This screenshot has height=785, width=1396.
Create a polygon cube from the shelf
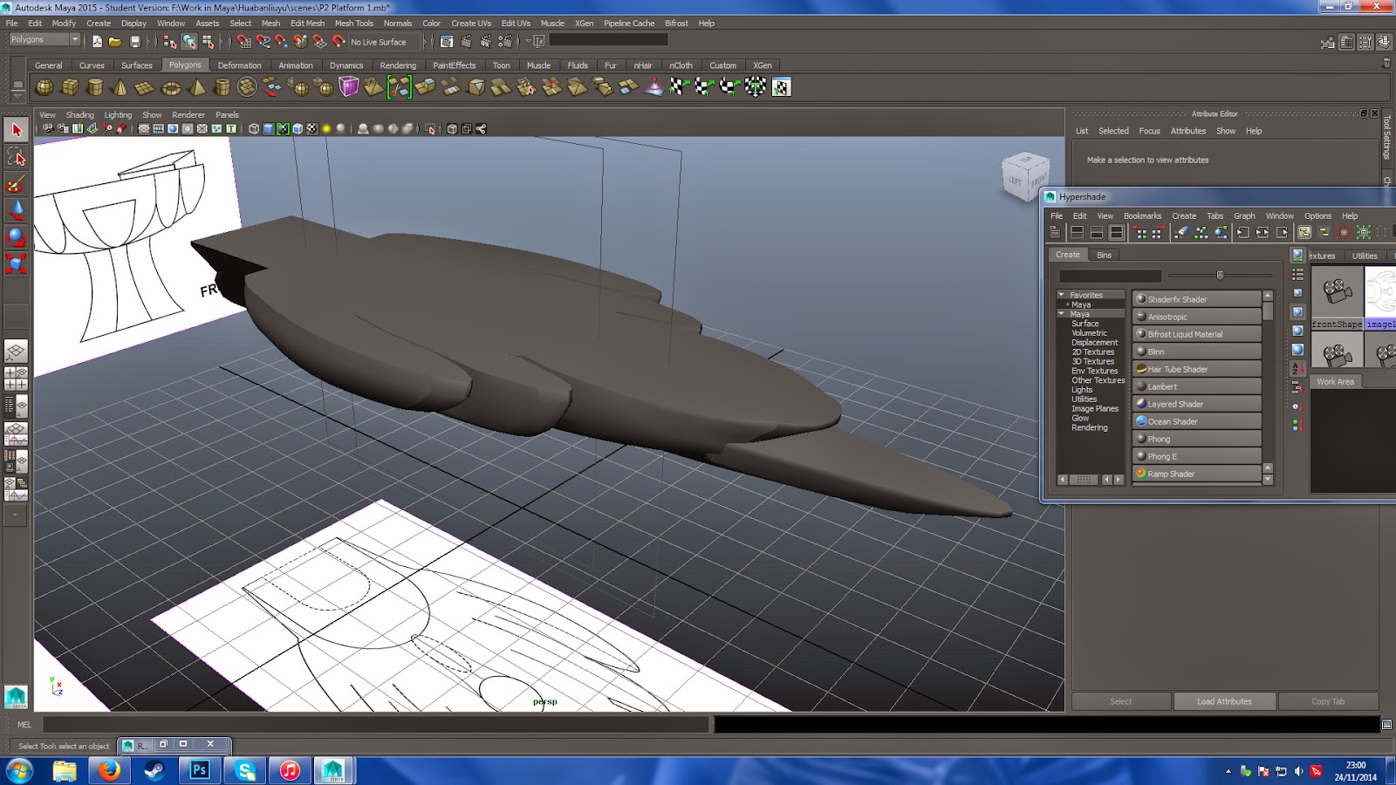pos(70,87)
